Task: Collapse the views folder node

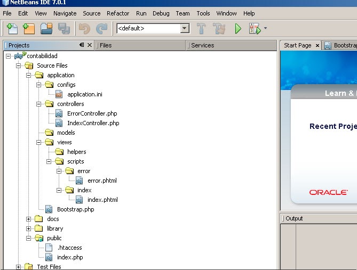Action: 39,142
